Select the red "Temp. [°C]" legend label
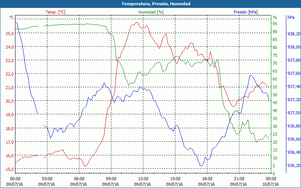The height and width of the screenshot is (188, 301). pyautogui.click(x=55, y=12)
